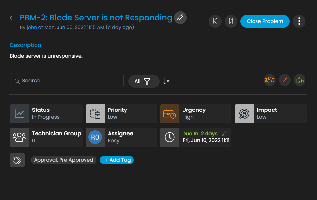Image resolution: width=317 pixels, height=200 pixels.
Task: Click the orange handshake icon
Action: (270, 80)
